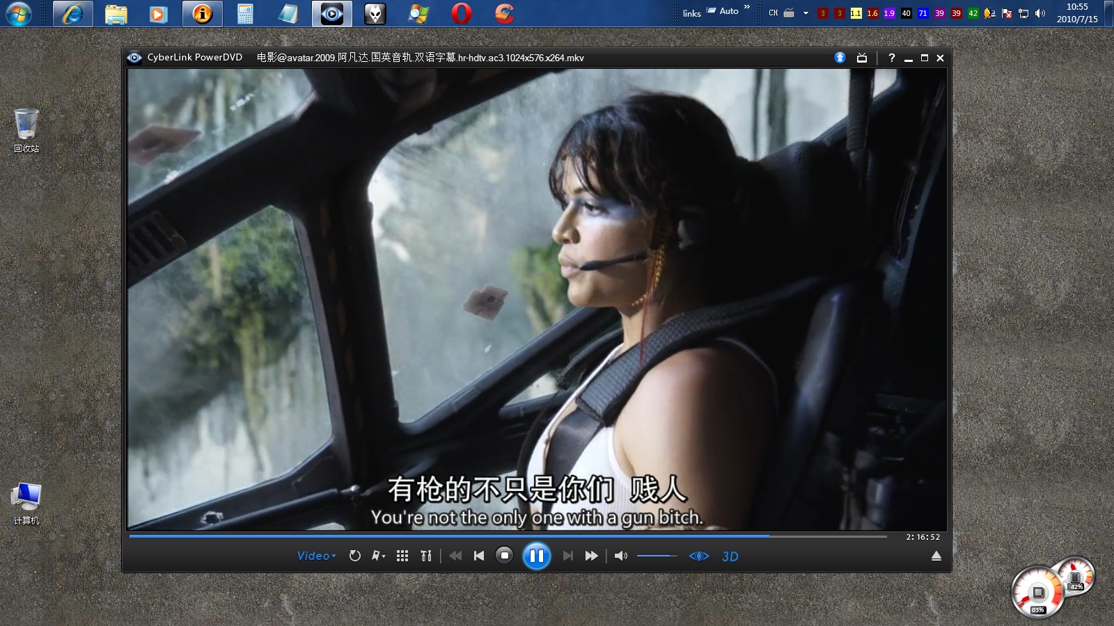Open the notepad-like taskbar icon
Screen dimensions: 1114x626
(288, 14)
